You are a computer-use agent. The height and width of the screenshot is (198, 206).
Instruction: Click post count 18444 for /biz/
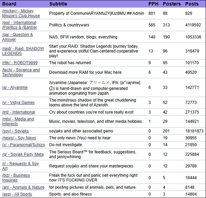tap(191, 177)
